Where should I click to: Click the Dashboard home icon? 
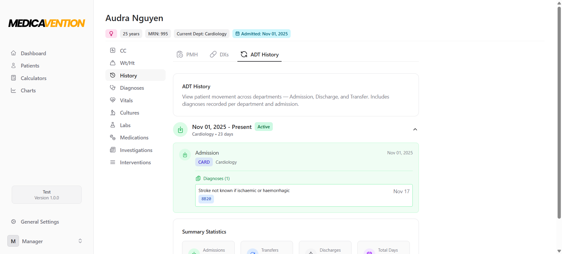tap(13, 53)
